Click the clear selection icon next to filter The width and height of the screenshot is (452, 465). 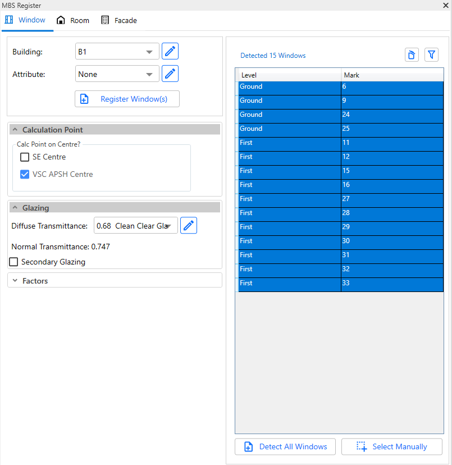point(412,54)
